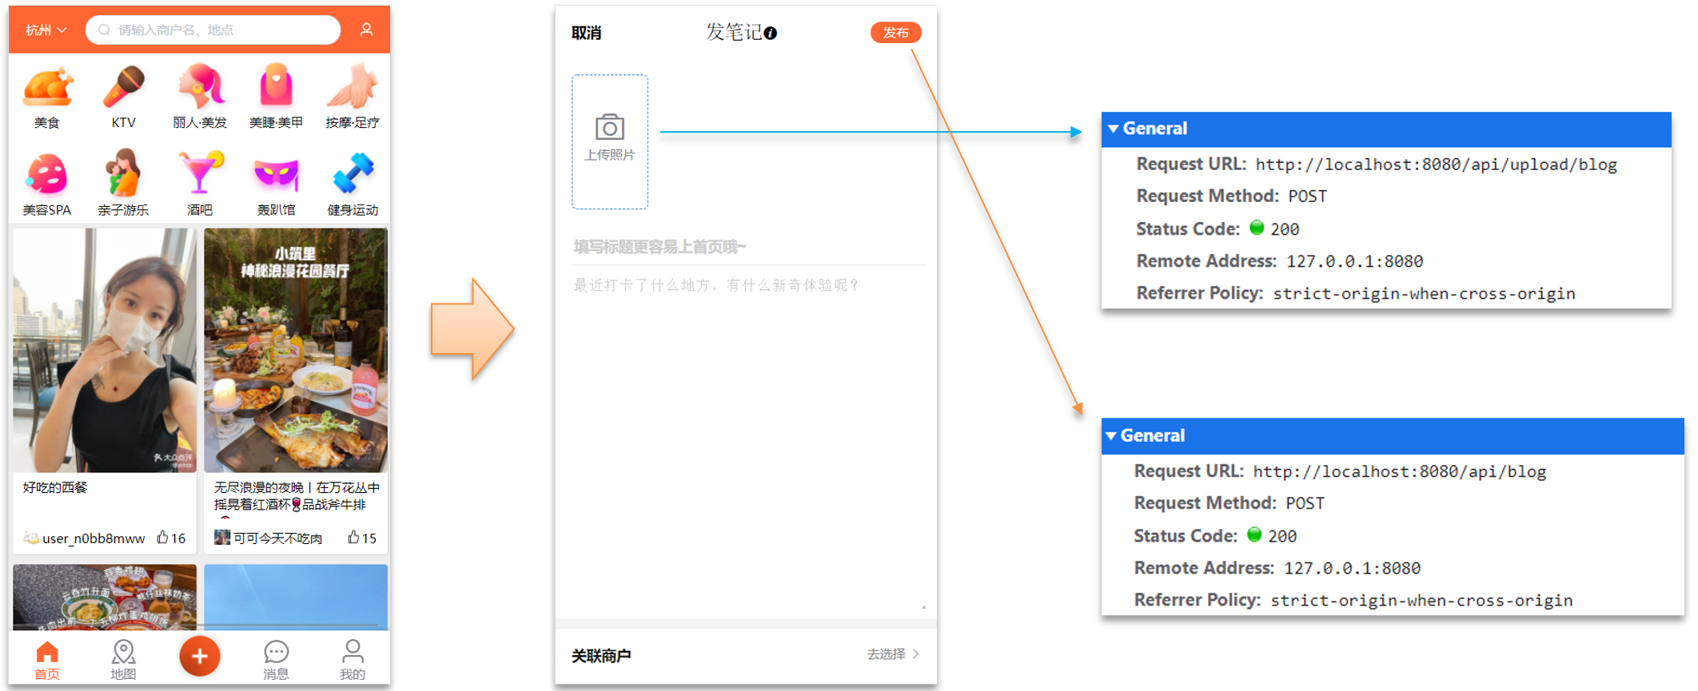Open the 酒吧 cocktail category icon
The image size is (1698, 691).
[x=200, y=173]
